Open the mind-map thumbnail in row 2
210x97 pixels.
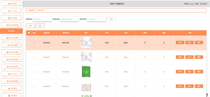pos(86,57)
